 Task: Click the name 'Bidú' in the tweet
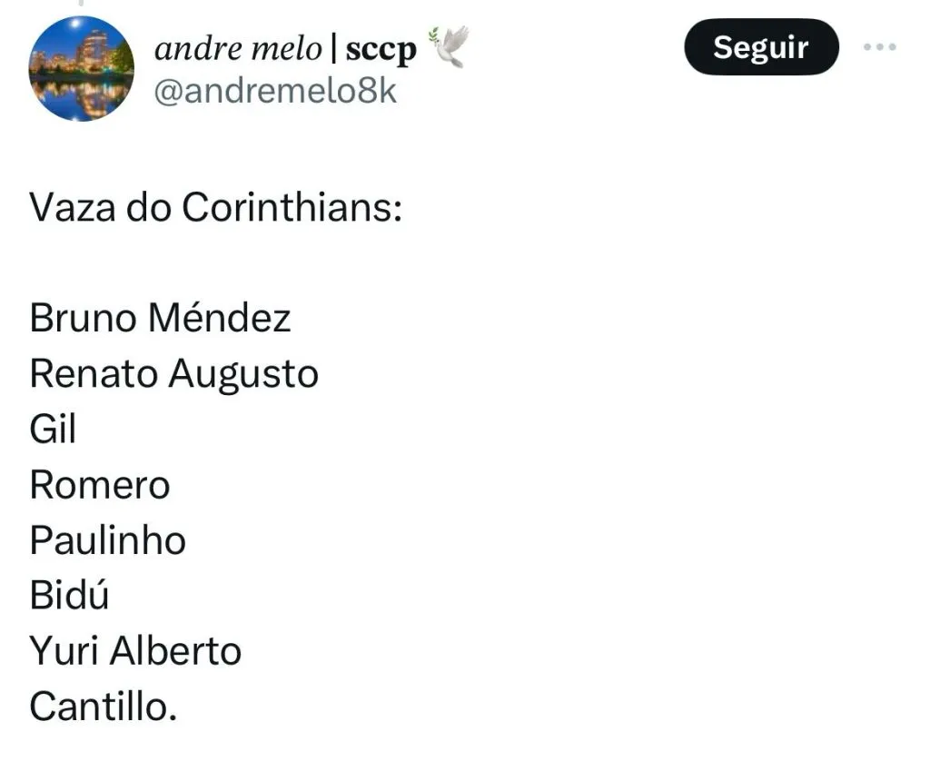point(69,596)
